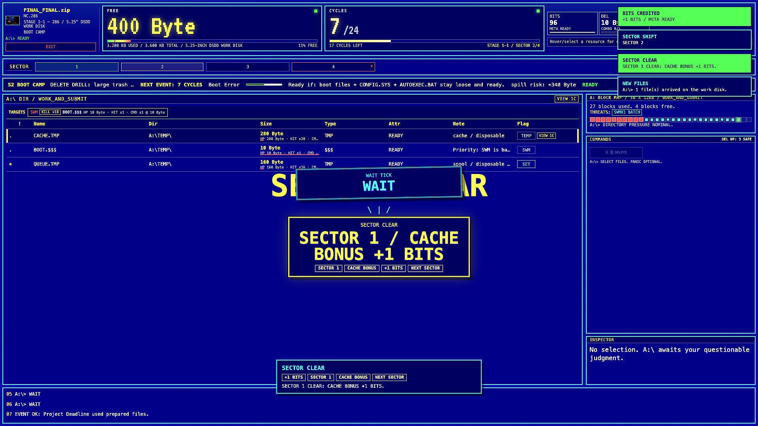758x426 pixels.
Task: Click the asterisk marker beside QUEUE.TMP
Action: [11, 164]
